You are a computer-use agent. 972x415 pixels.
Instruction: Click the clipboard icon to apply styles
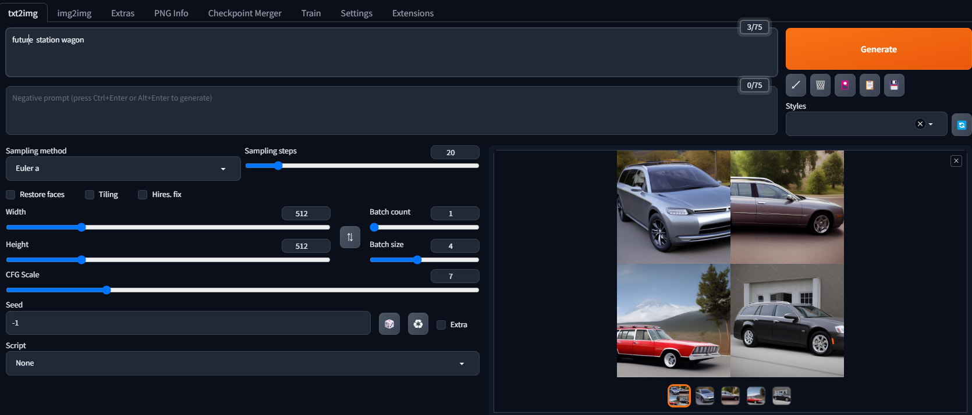pos(870,85)
